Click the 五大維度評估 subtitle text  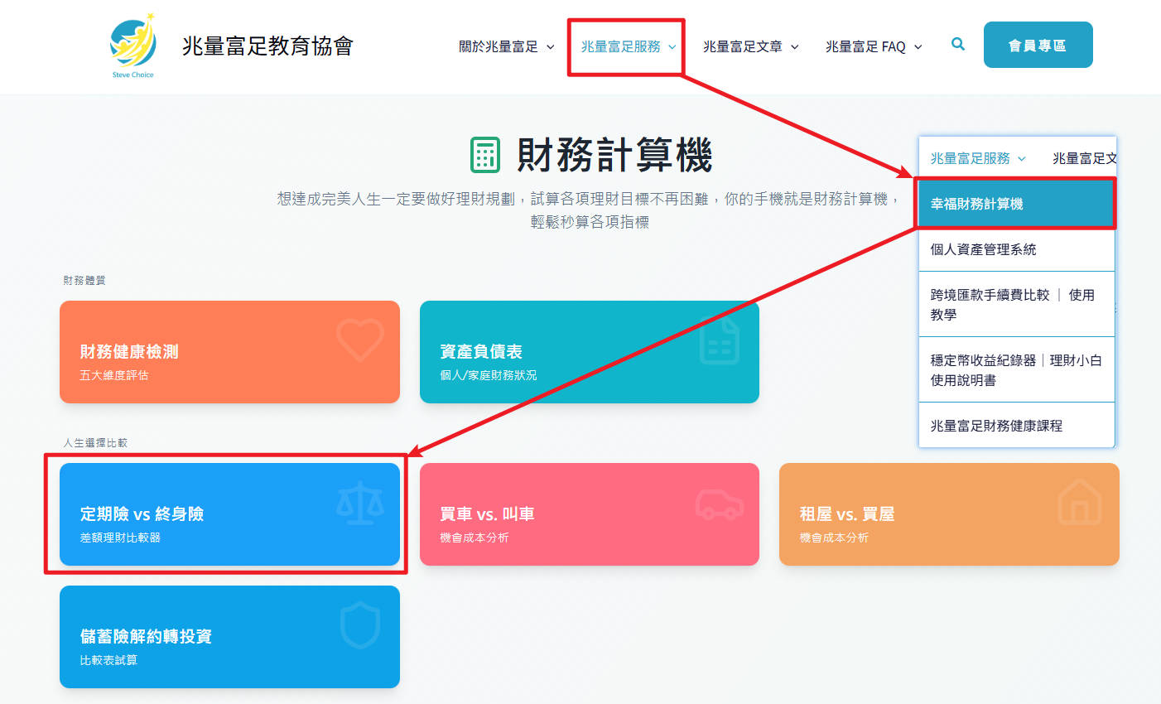[114, 375]
